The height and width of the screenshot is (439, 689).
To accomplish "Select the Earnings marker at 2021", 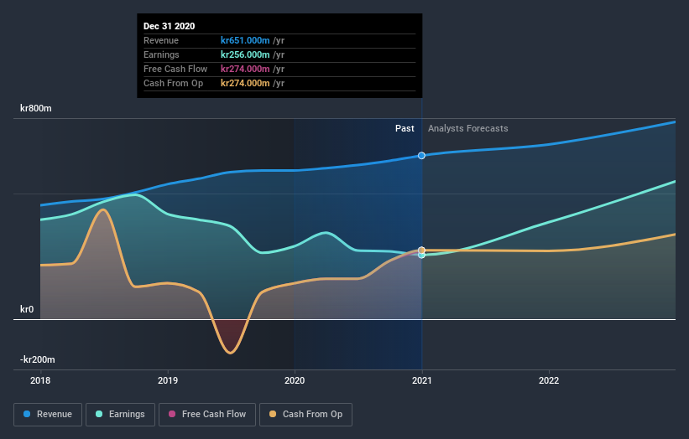I will pyautogui.click(x=421, y=256).
